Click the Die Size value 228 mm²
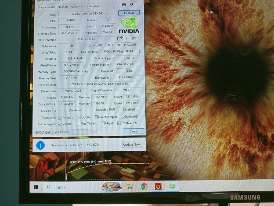Image resolution: width=274 pixels, height=206 pixels. coord(107,26)
